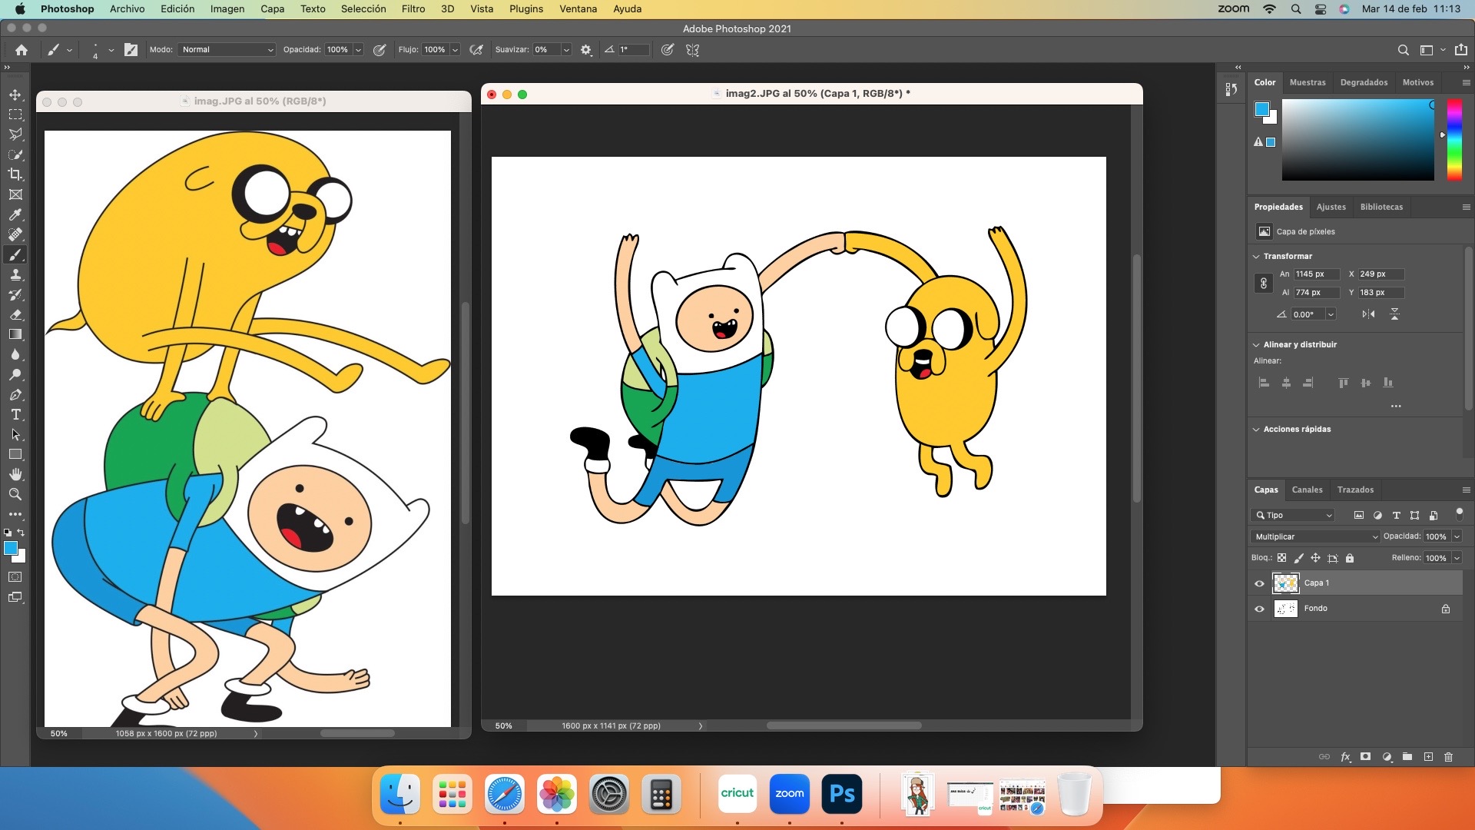Select the Blur tool
1475x830 pixels.
(15, 354)
